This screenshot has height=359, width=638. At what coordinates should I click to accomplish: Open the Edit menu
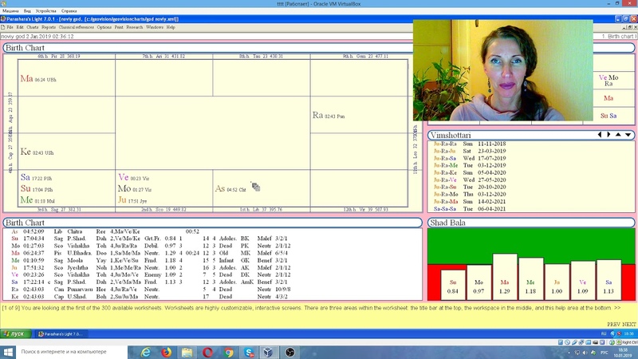tap(20, 27)
